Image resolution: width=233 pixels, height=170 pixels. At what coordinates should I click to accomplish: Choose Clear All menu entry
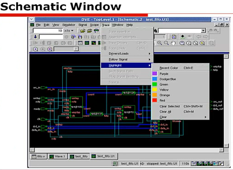pos(180,112)
